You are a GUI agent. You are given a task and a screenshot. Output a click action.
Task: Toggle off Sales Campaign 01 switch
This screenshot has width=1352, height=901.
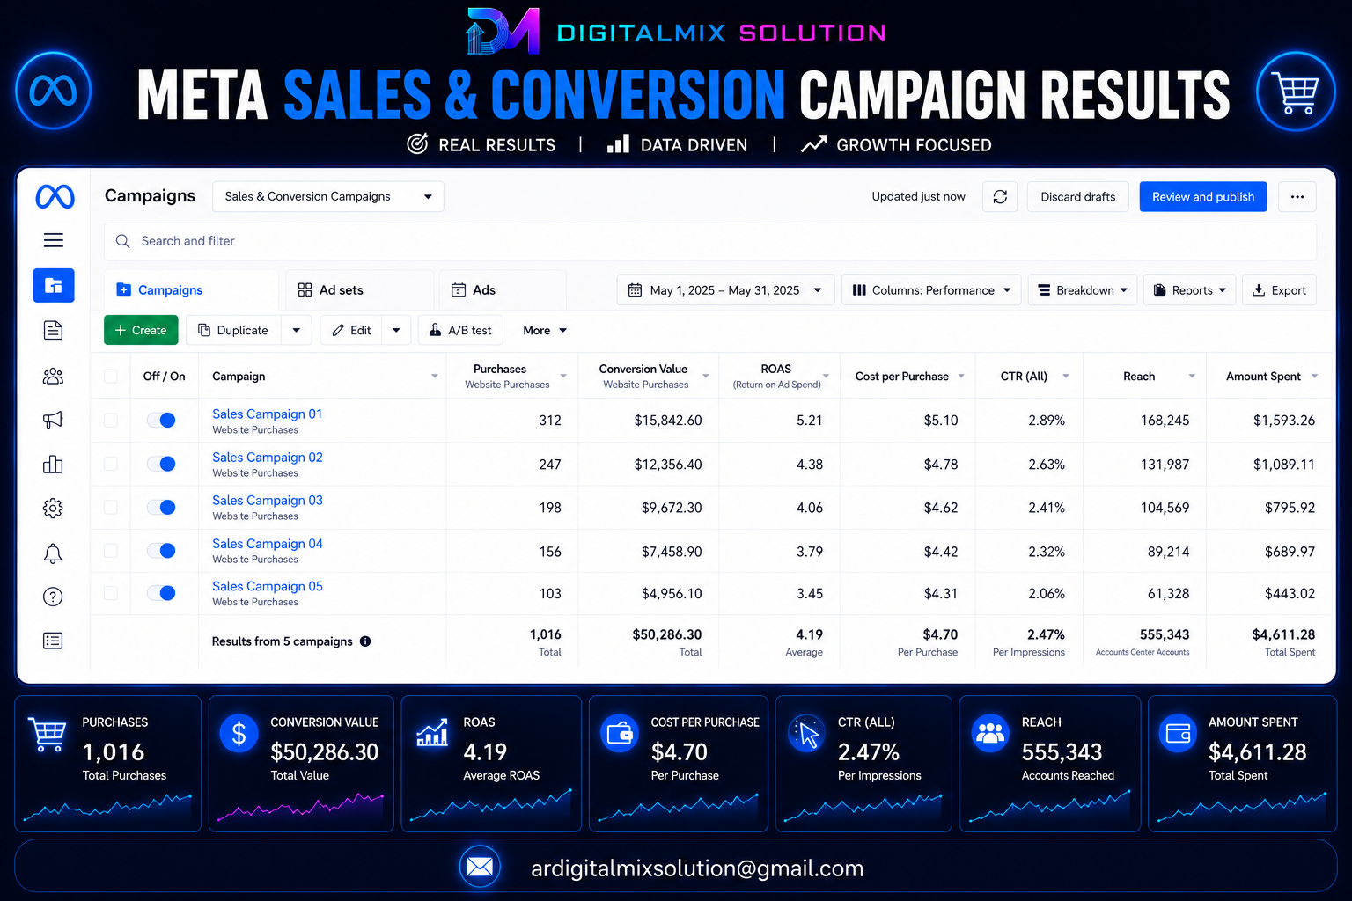click(x=161, y=421)
